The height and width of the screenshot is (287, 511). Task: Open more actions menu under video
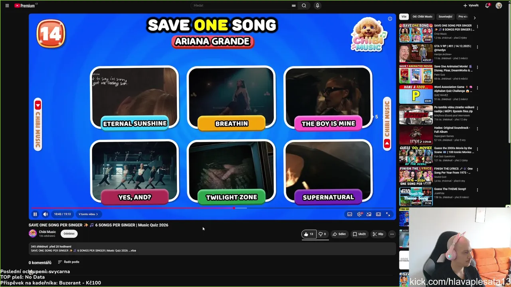tap(392, 234)
